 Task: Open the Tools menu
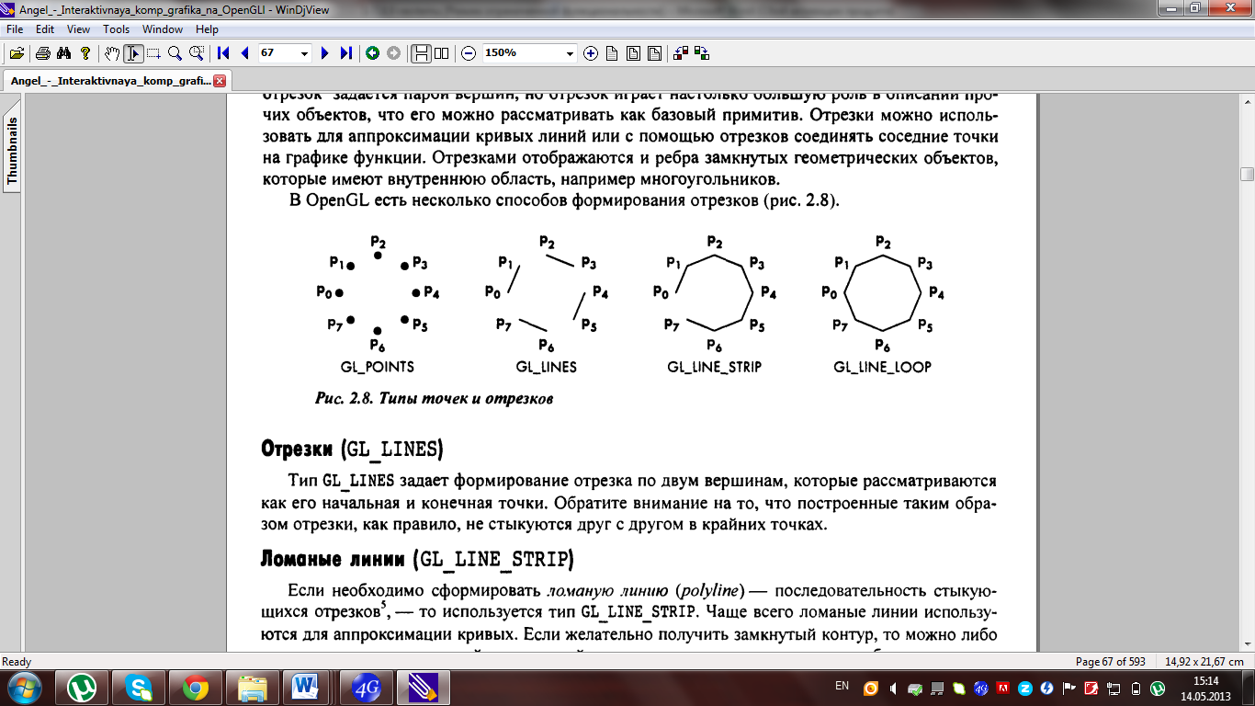pos(116,29)
